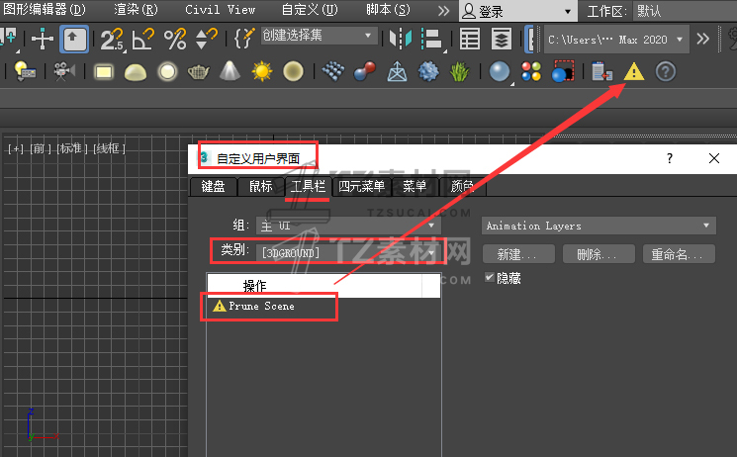
Task: Click the document with arrow toolbar icon
Action: pyautogui.click(x=602, y=71)
